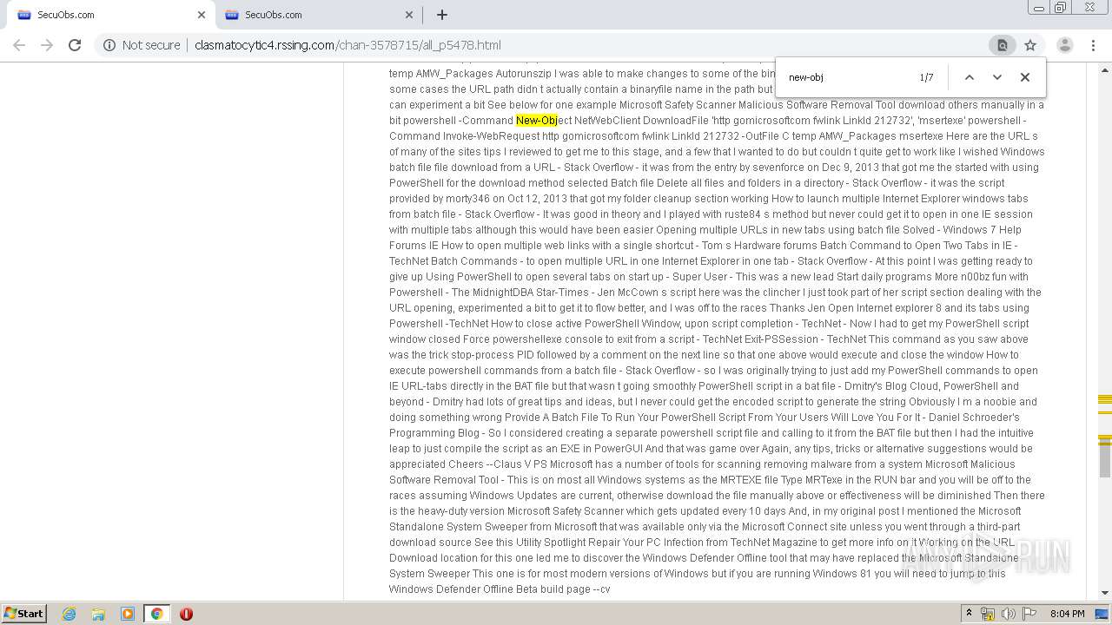Viewport: 1112px width, 625px height.
Task: Open the Action Center flag icon
Action: click(x=1029, y=614)
